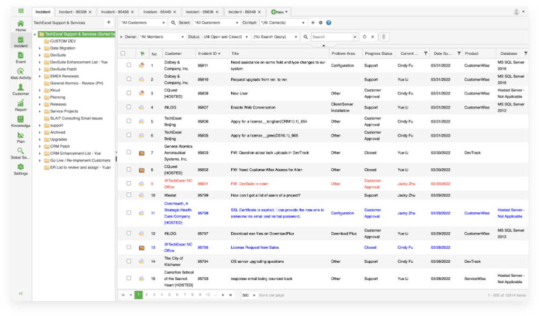Click magnifier icon beside Search box
The width and height of the screenshot is (539, 316).
[306, 37]
